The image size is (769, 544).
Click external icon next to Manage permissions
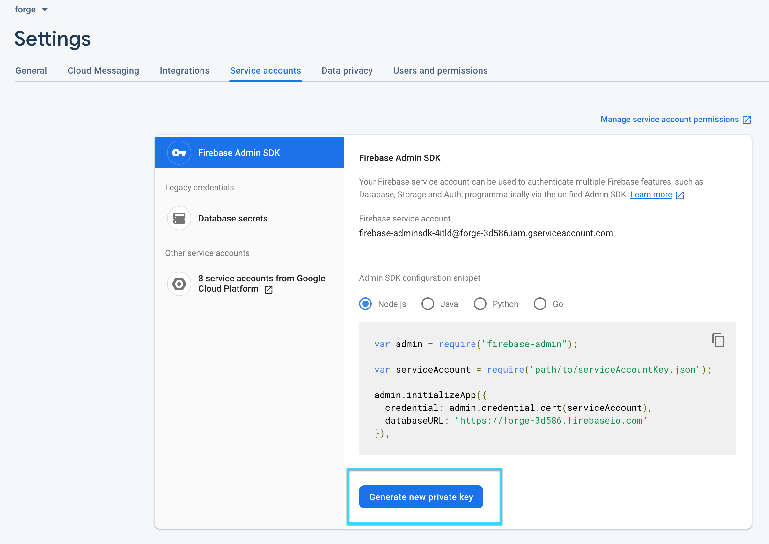(x=747, y=120)
